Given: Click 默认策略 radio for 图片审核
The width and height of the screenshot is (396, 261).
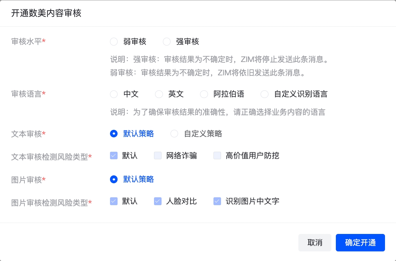Looking at the screenshot, I should 114,179.
